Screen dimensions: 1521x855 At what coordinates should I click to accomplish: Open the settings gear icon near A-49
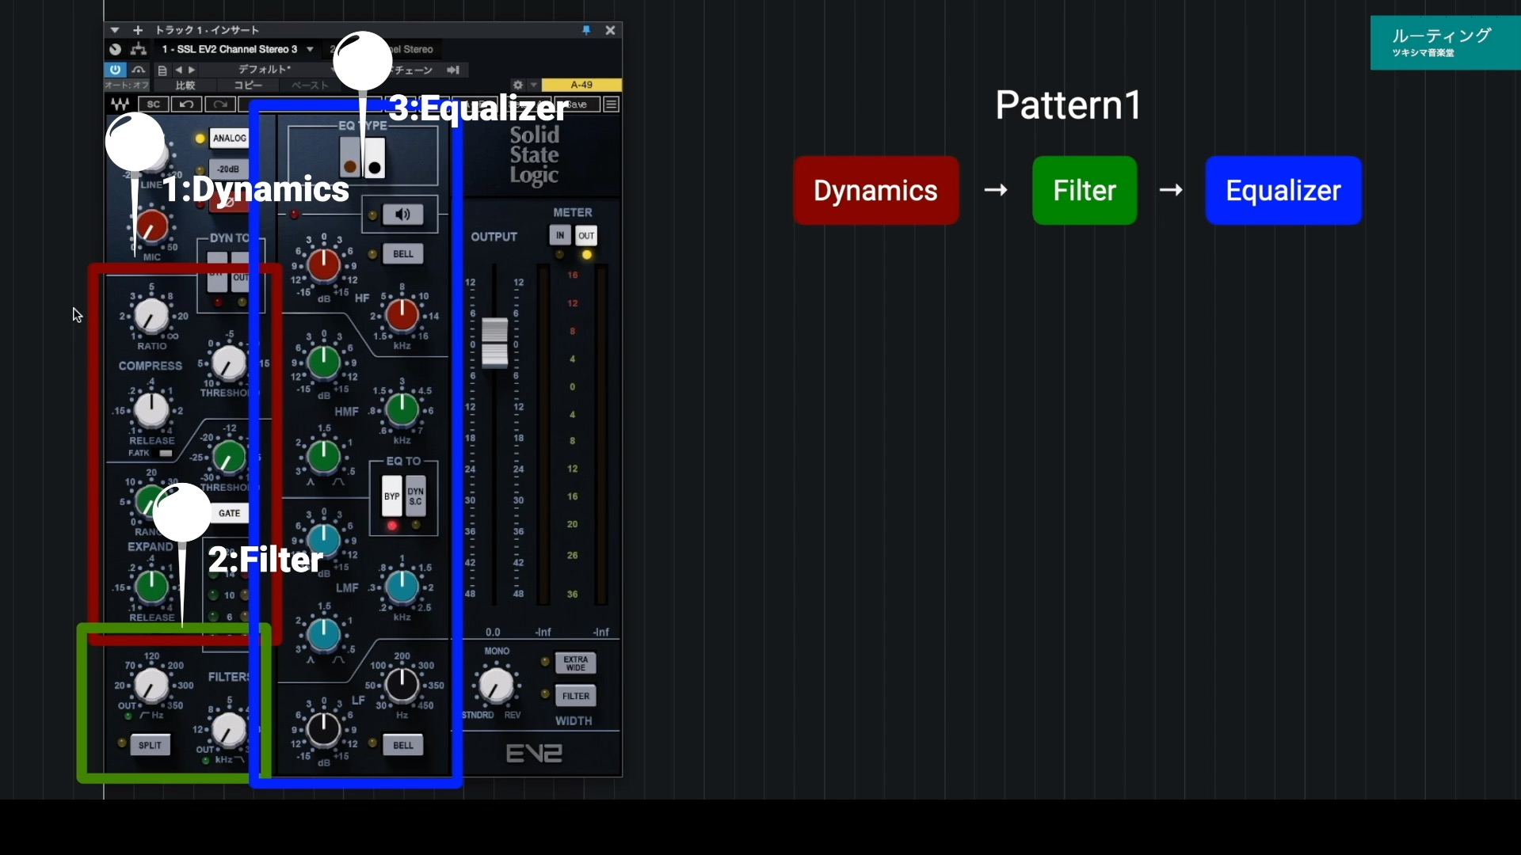(517, 84)
